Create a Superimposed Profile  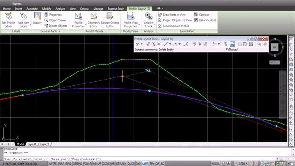click(173, 26)
